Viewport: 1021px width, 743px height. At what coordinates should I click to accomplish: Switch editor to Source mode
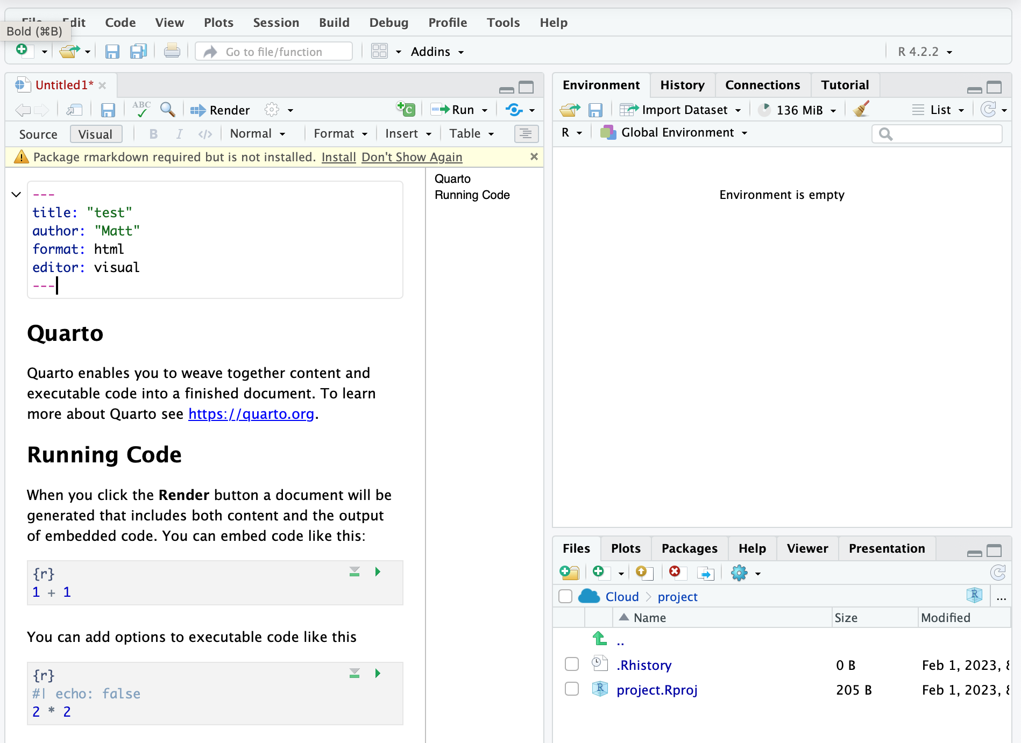(38, 134)
